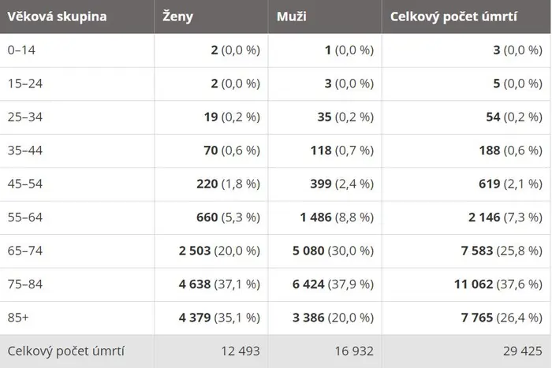This screenshot has height=368, width=552.
Task: Click the 55–64 age group label
Action: [x=25, y=217]
